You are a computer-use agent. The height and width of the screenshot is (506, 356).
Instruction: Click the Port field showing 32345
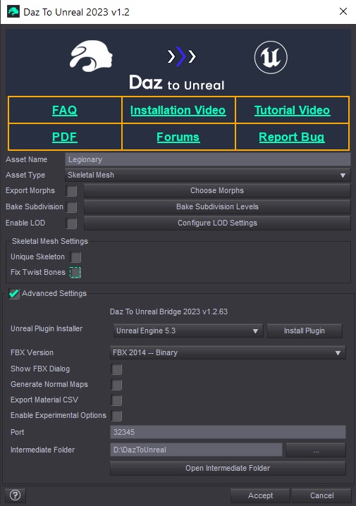click(228, 432)
